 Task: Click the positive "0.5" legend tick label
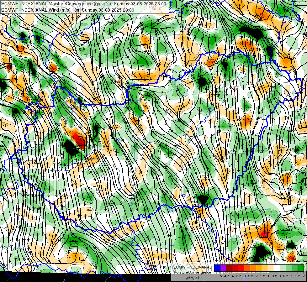286,276
